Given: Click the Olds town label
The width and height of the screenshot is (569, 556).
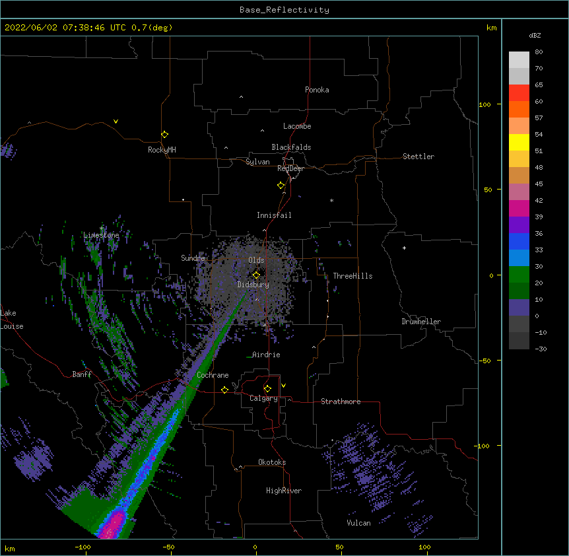Looking at the screenshot, I should pos(256,260).
